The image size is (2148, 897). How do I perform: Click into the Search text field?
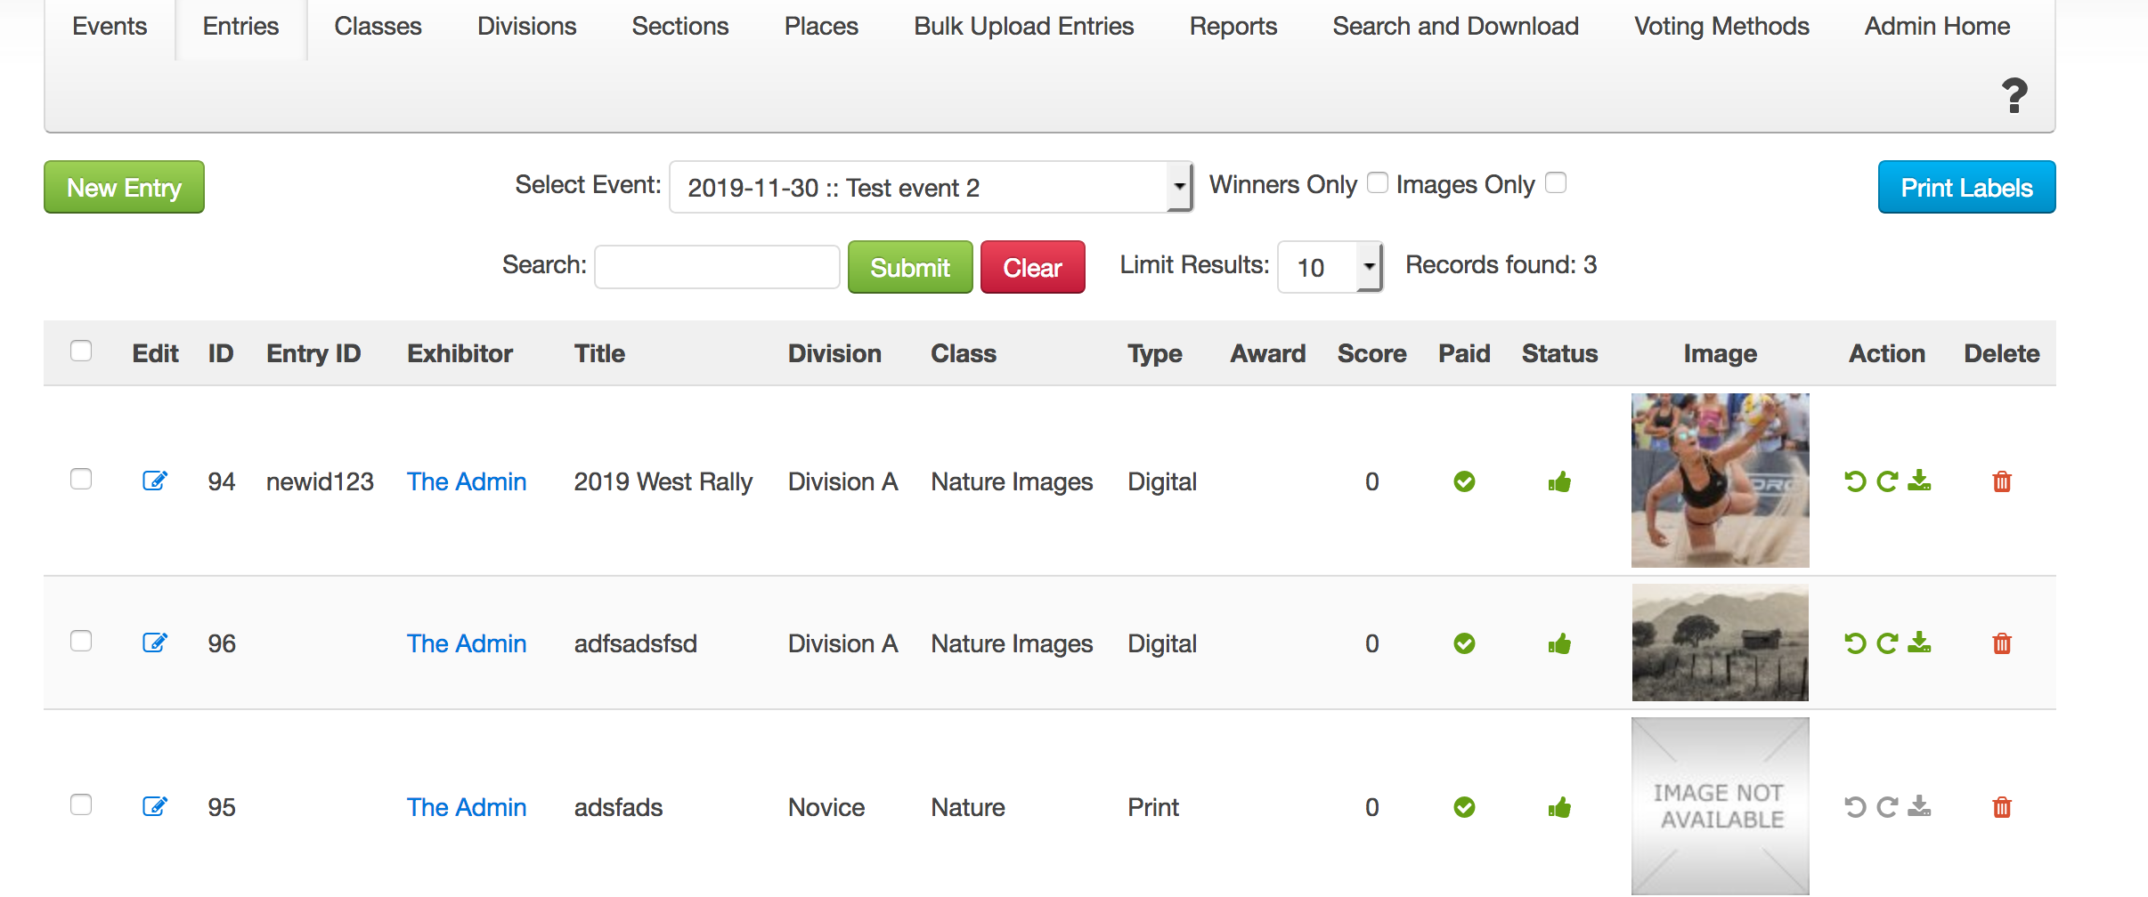tap(717, 267)
